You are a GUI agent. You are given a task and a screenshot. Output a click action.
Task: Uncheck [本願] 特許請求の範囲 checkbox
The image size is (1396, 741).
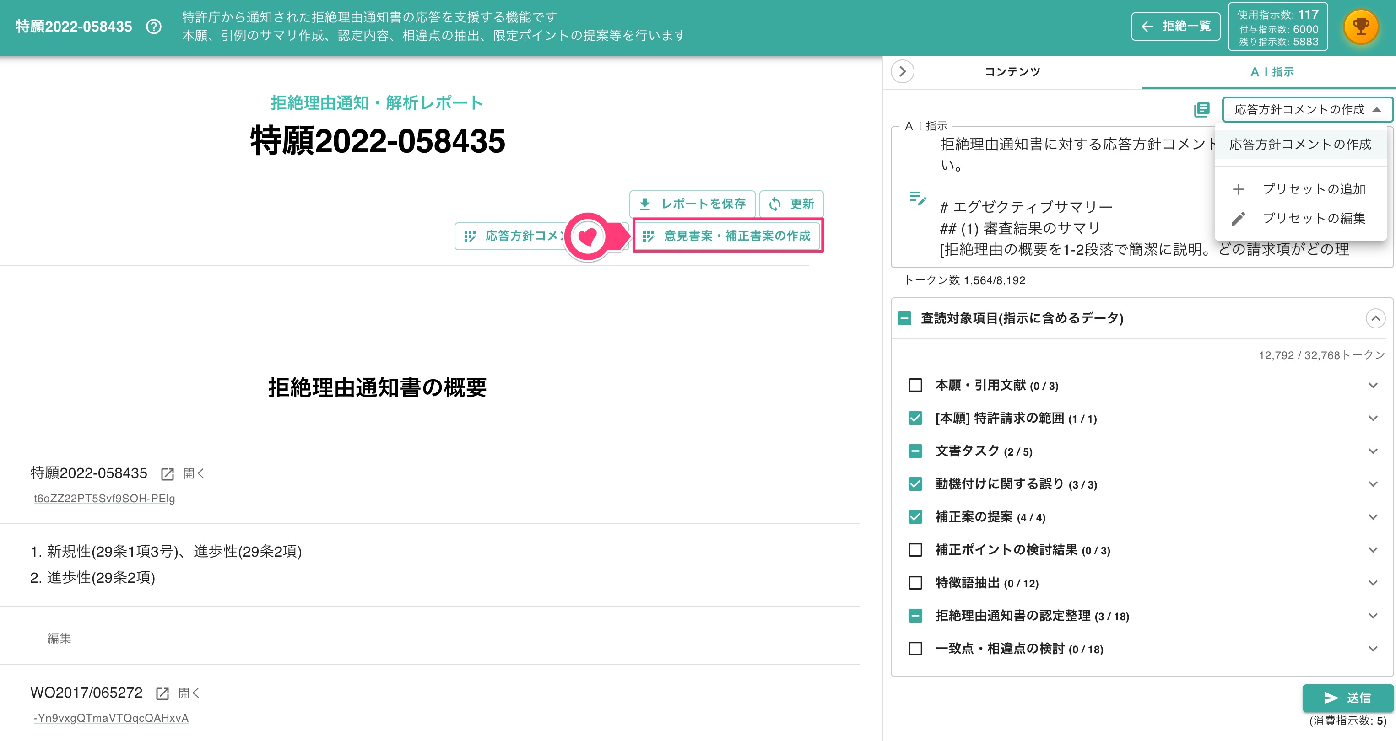[x=915, y=418]
